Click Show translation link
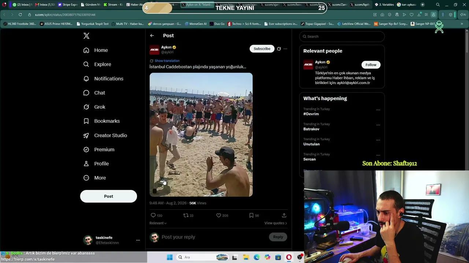The image size is (469, 263). coord(167,61)
